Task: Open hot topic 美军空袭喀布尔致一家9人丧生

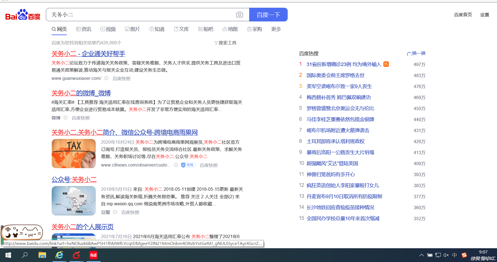Action: click(339, 86)
